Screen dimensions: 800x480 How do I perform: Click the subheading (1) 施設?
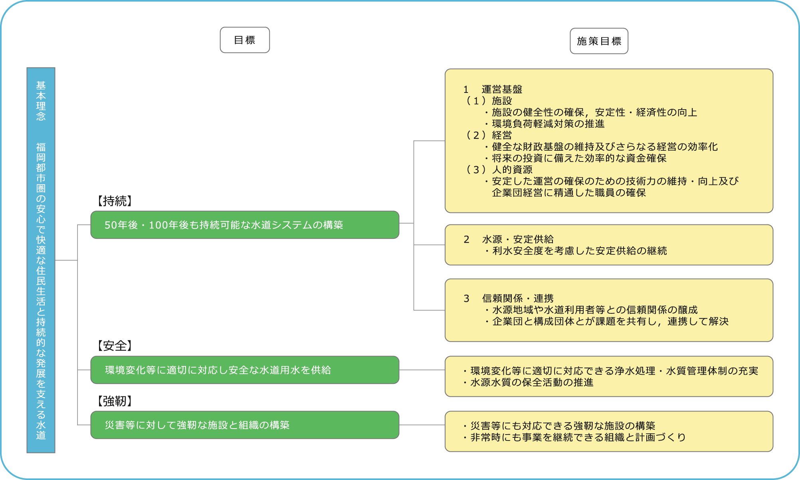click(488, 101)
